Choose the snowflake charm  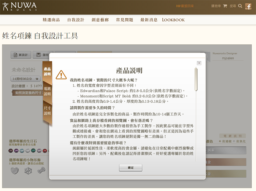point(28,171)
